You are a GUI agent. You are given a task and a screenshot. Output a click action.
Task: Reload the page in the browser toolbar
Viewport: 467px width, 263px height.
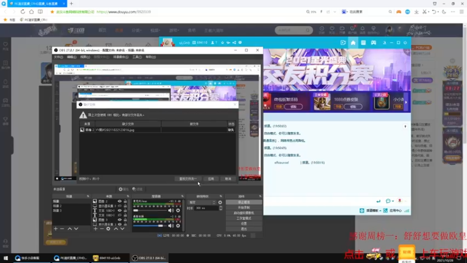pyautogui.click(x=23, y=12)
